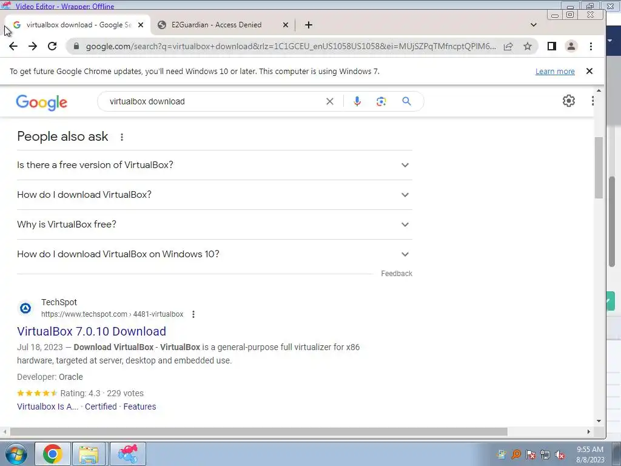
Task: Open the Certified sitelink
Action: click(101, 407)
